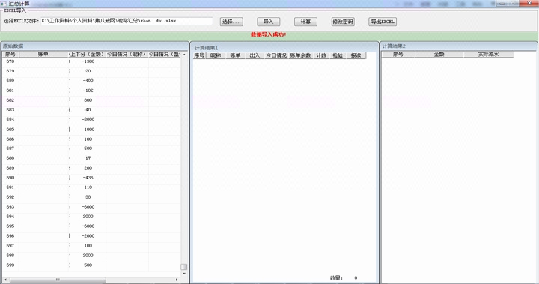This screenshot has width=539, height=284.
Task: Select row 685 with value -1800
Action: pos(91,129)
